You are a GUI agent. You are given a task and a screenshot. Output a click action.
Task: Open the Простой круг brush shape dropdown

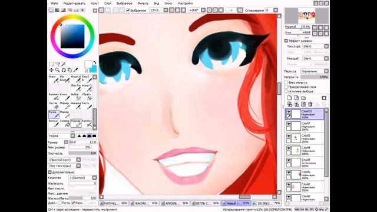pos(64,160)
